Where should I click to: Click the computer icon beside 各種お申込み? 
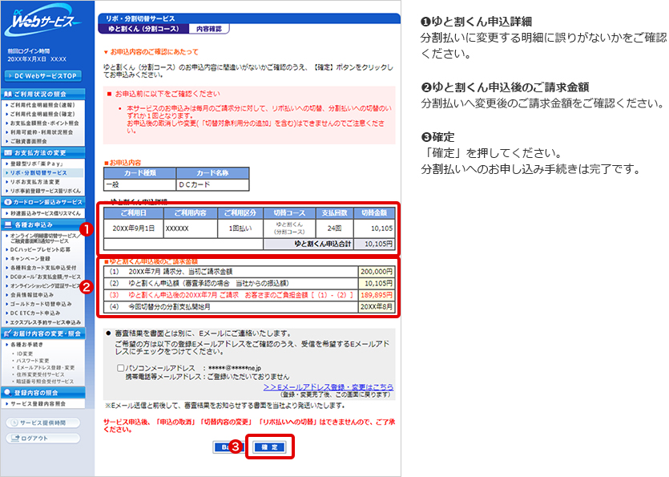(8, 225)
